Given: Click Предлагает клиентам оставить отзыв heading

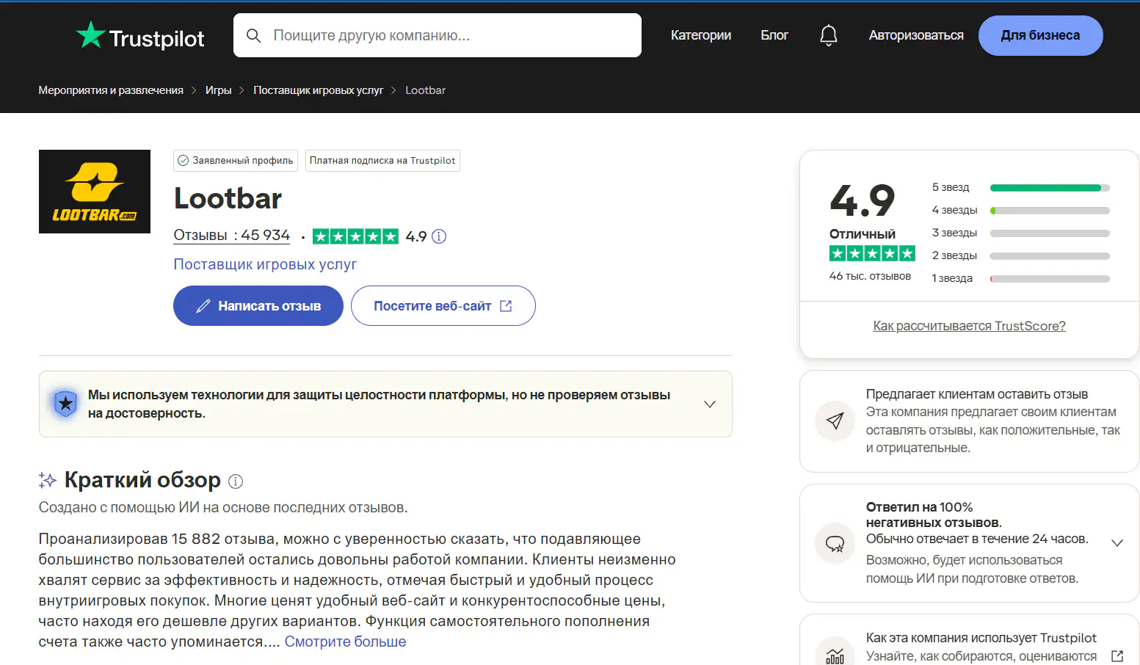Looking at the screenshot, I should [976, 394].
